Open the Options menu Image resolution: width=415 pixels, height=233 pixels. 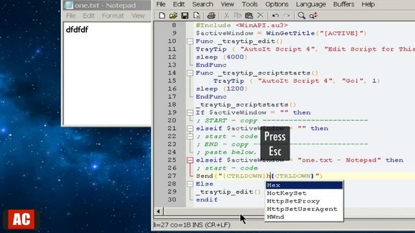pos(277,5)
